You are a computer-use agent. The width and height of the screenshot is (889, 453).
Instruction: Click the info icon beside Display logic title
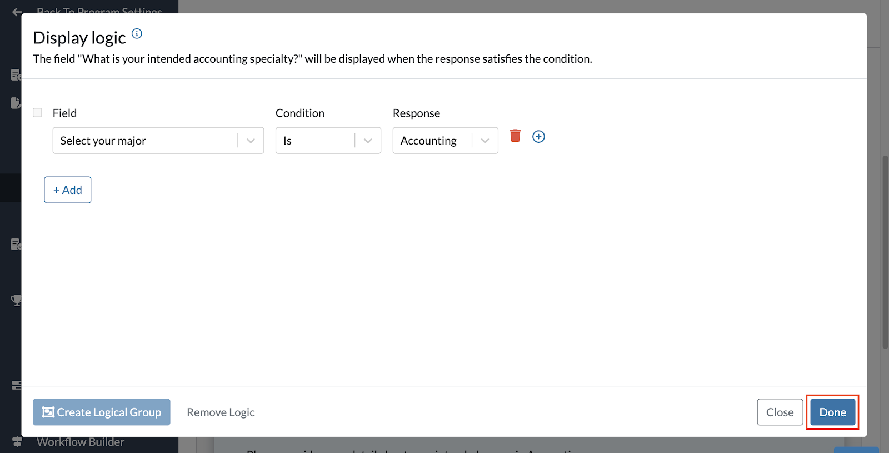[x=137, y=33]
